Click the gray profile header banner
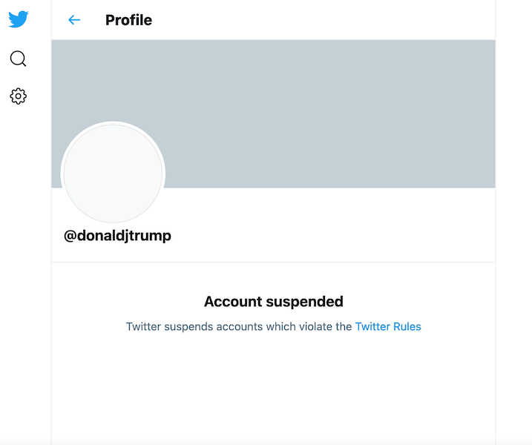This screenshot has height=445, width=532. click(x=273, y=113)
